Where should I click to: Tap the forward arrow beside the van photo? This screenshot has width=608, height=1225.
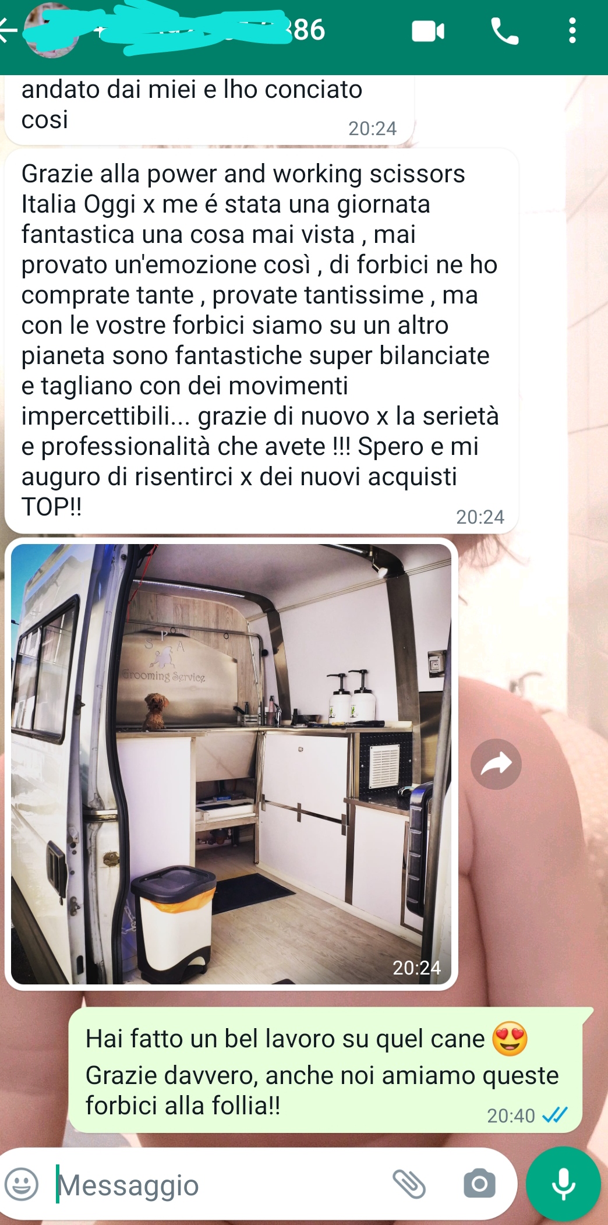[x=496, y=764]
